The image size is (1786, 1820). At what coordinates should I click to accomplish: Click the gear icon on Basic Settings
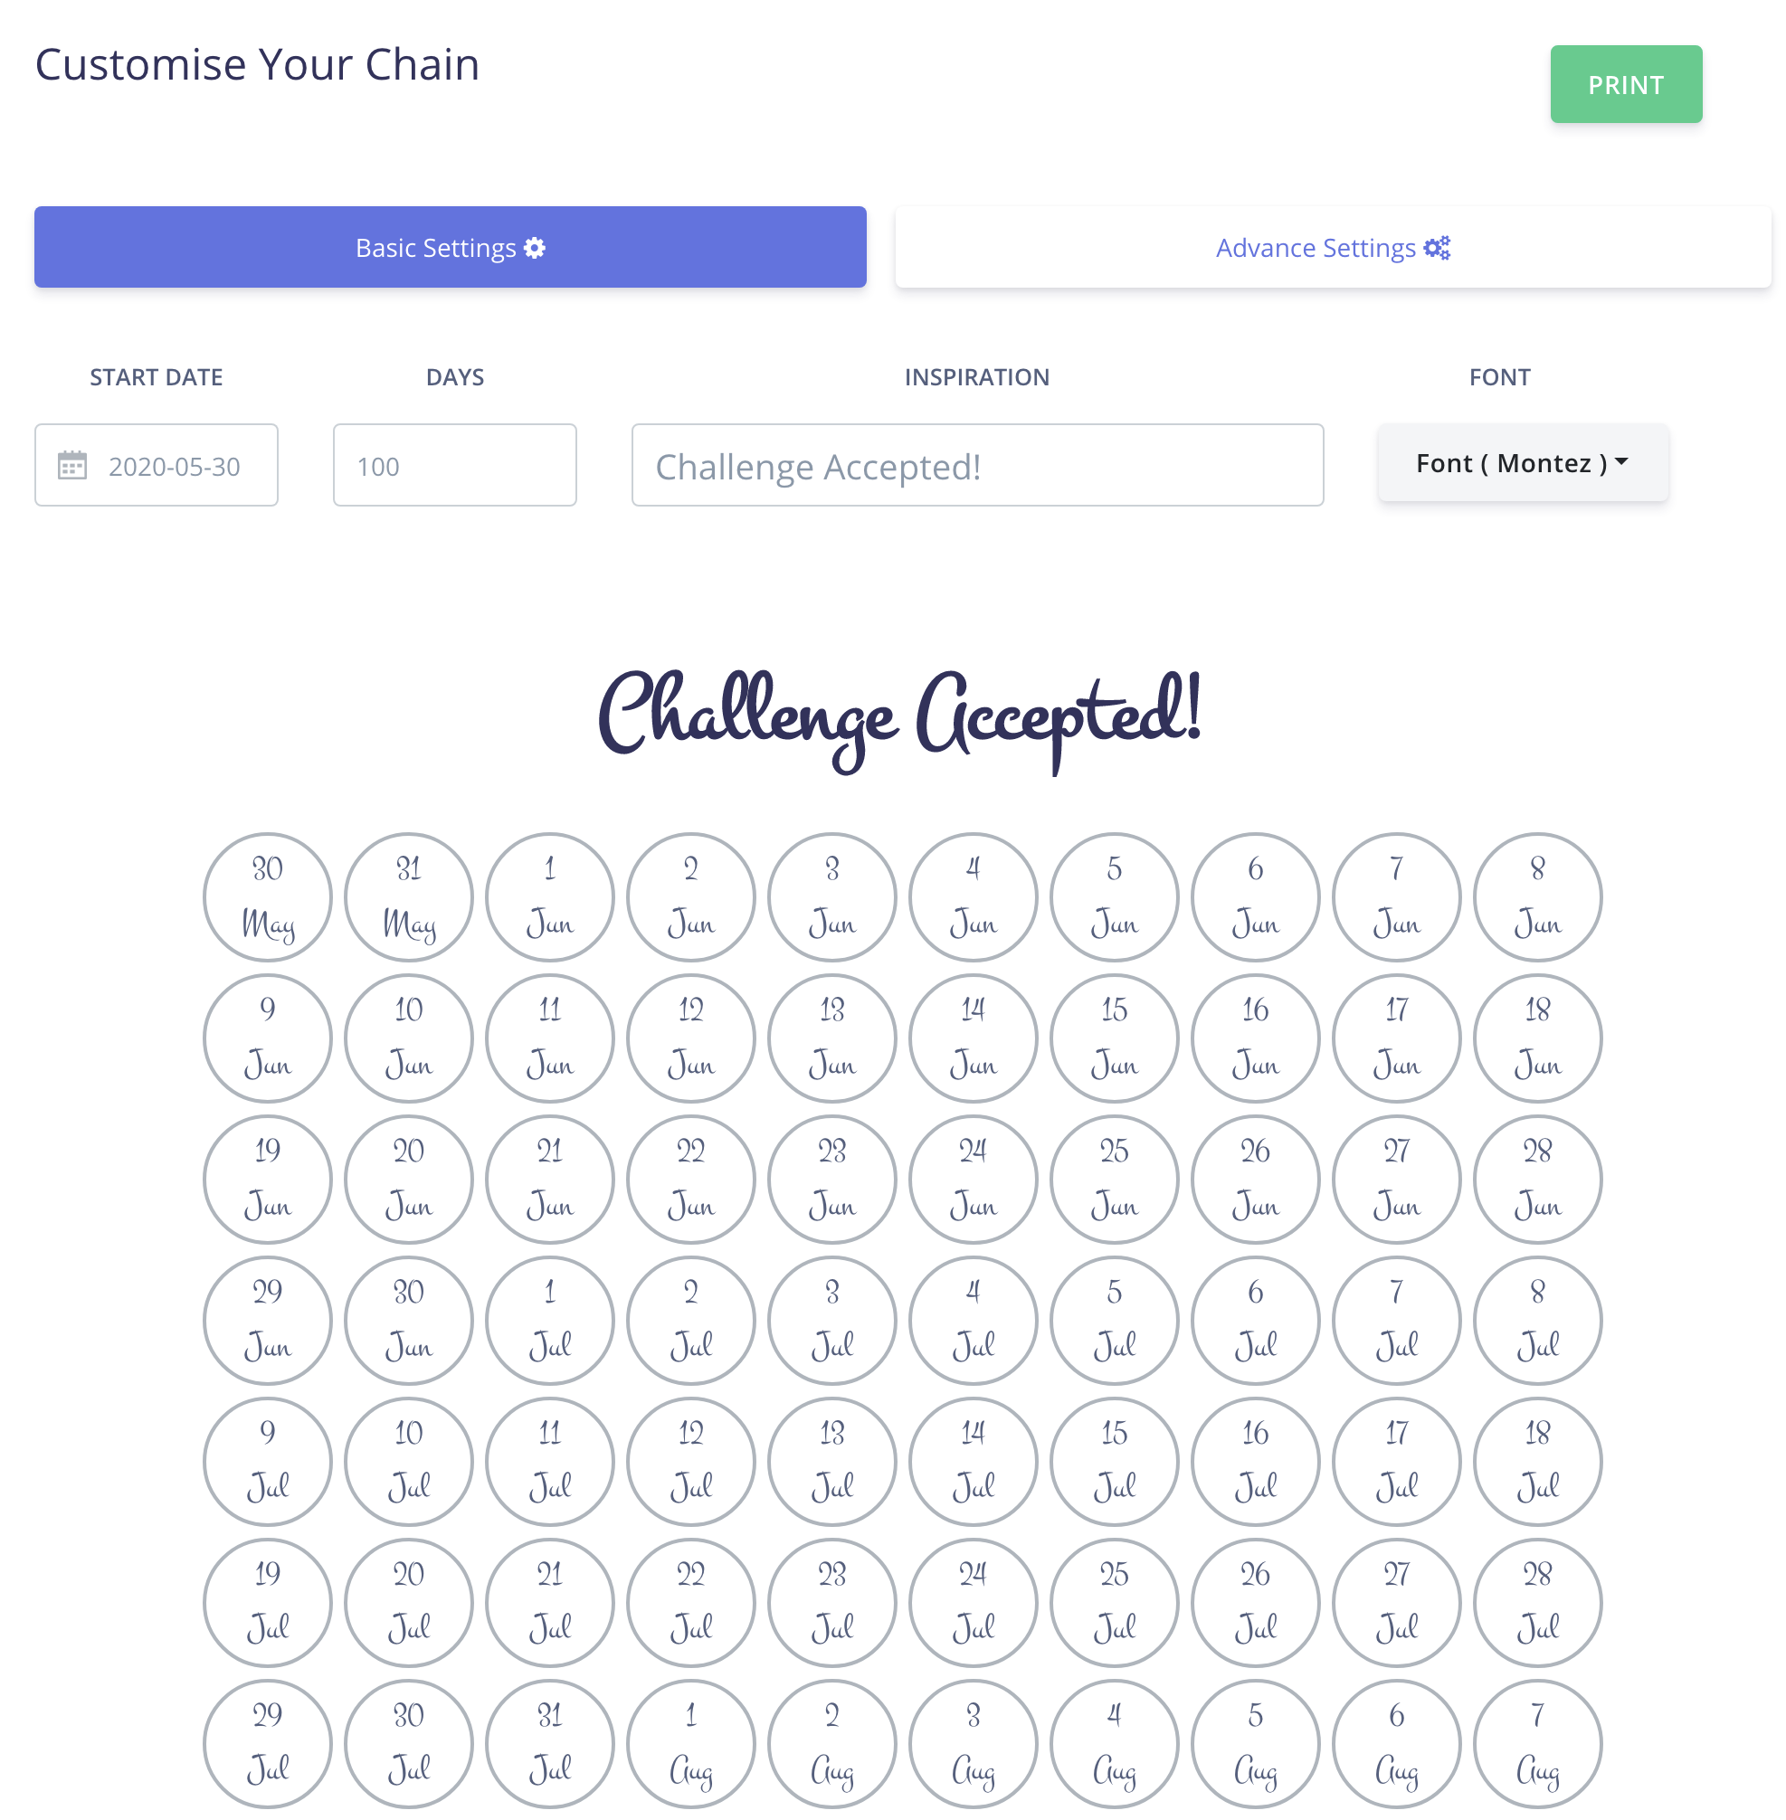[535, 248]
